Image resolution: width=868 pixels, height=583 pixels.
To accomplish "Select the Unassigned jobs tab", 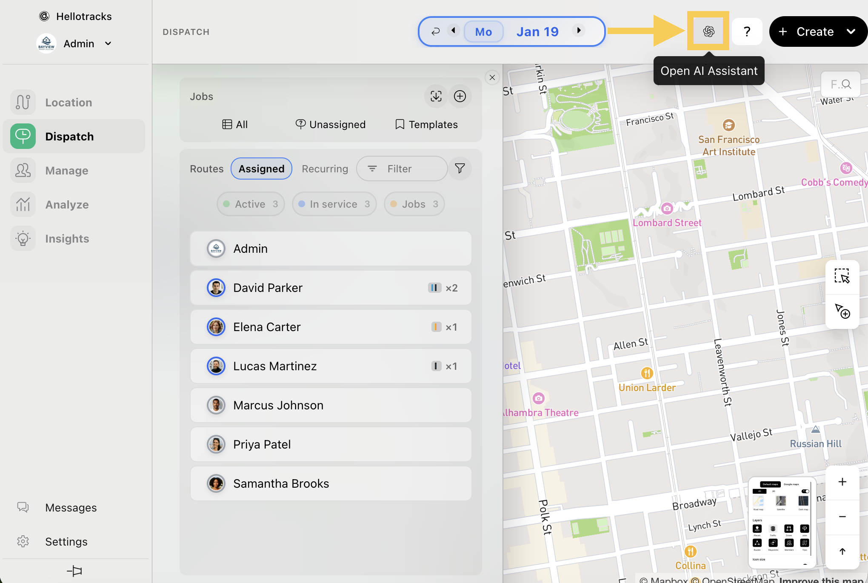I will point(331,124).
